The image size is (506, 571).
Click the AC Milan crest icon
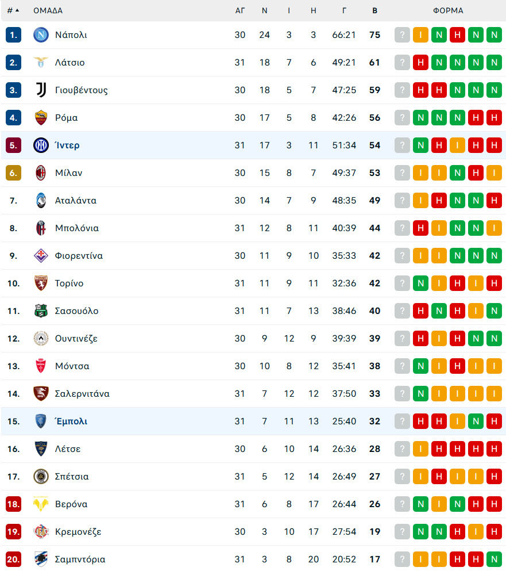(x=41, y=173)
